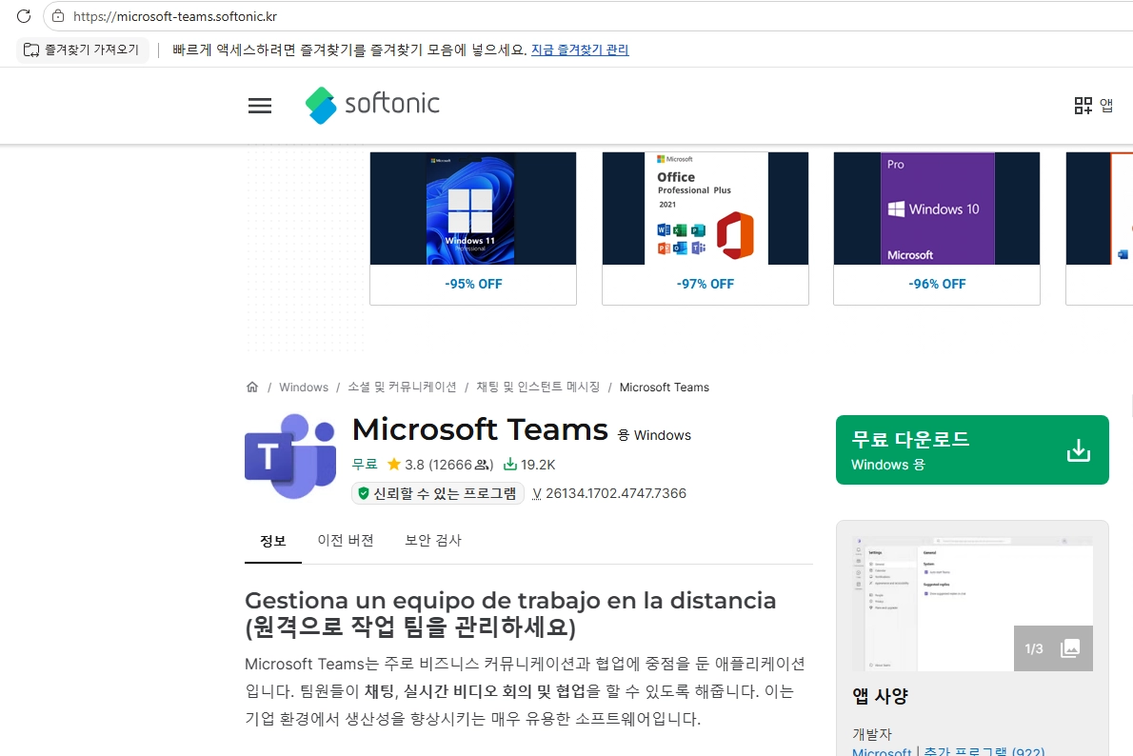Viewport: 1133px width, 756px height.
Task: Open the Office Professional Plus -97% OFF ad
Action: tap(706, 229)
